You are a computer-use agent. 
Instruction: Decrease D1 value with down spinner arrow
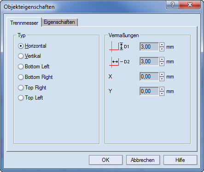pos(162,49)
